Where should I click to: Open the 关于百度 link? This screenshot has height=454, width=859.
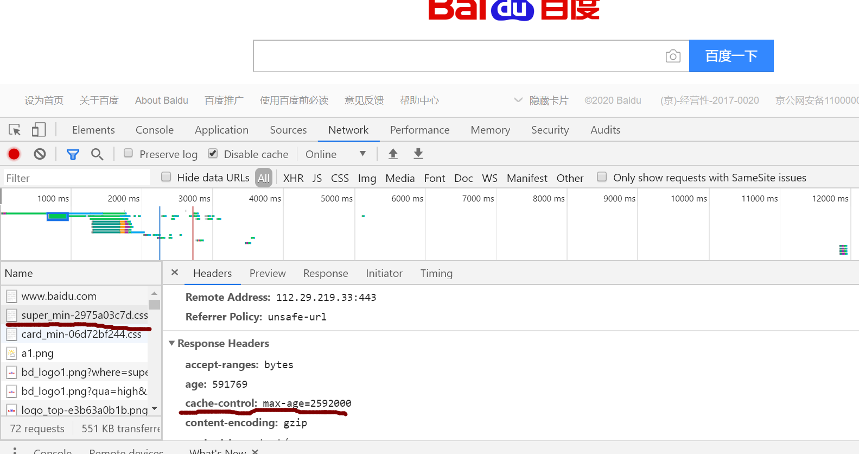pyautogui.click(x=99, y=100)
